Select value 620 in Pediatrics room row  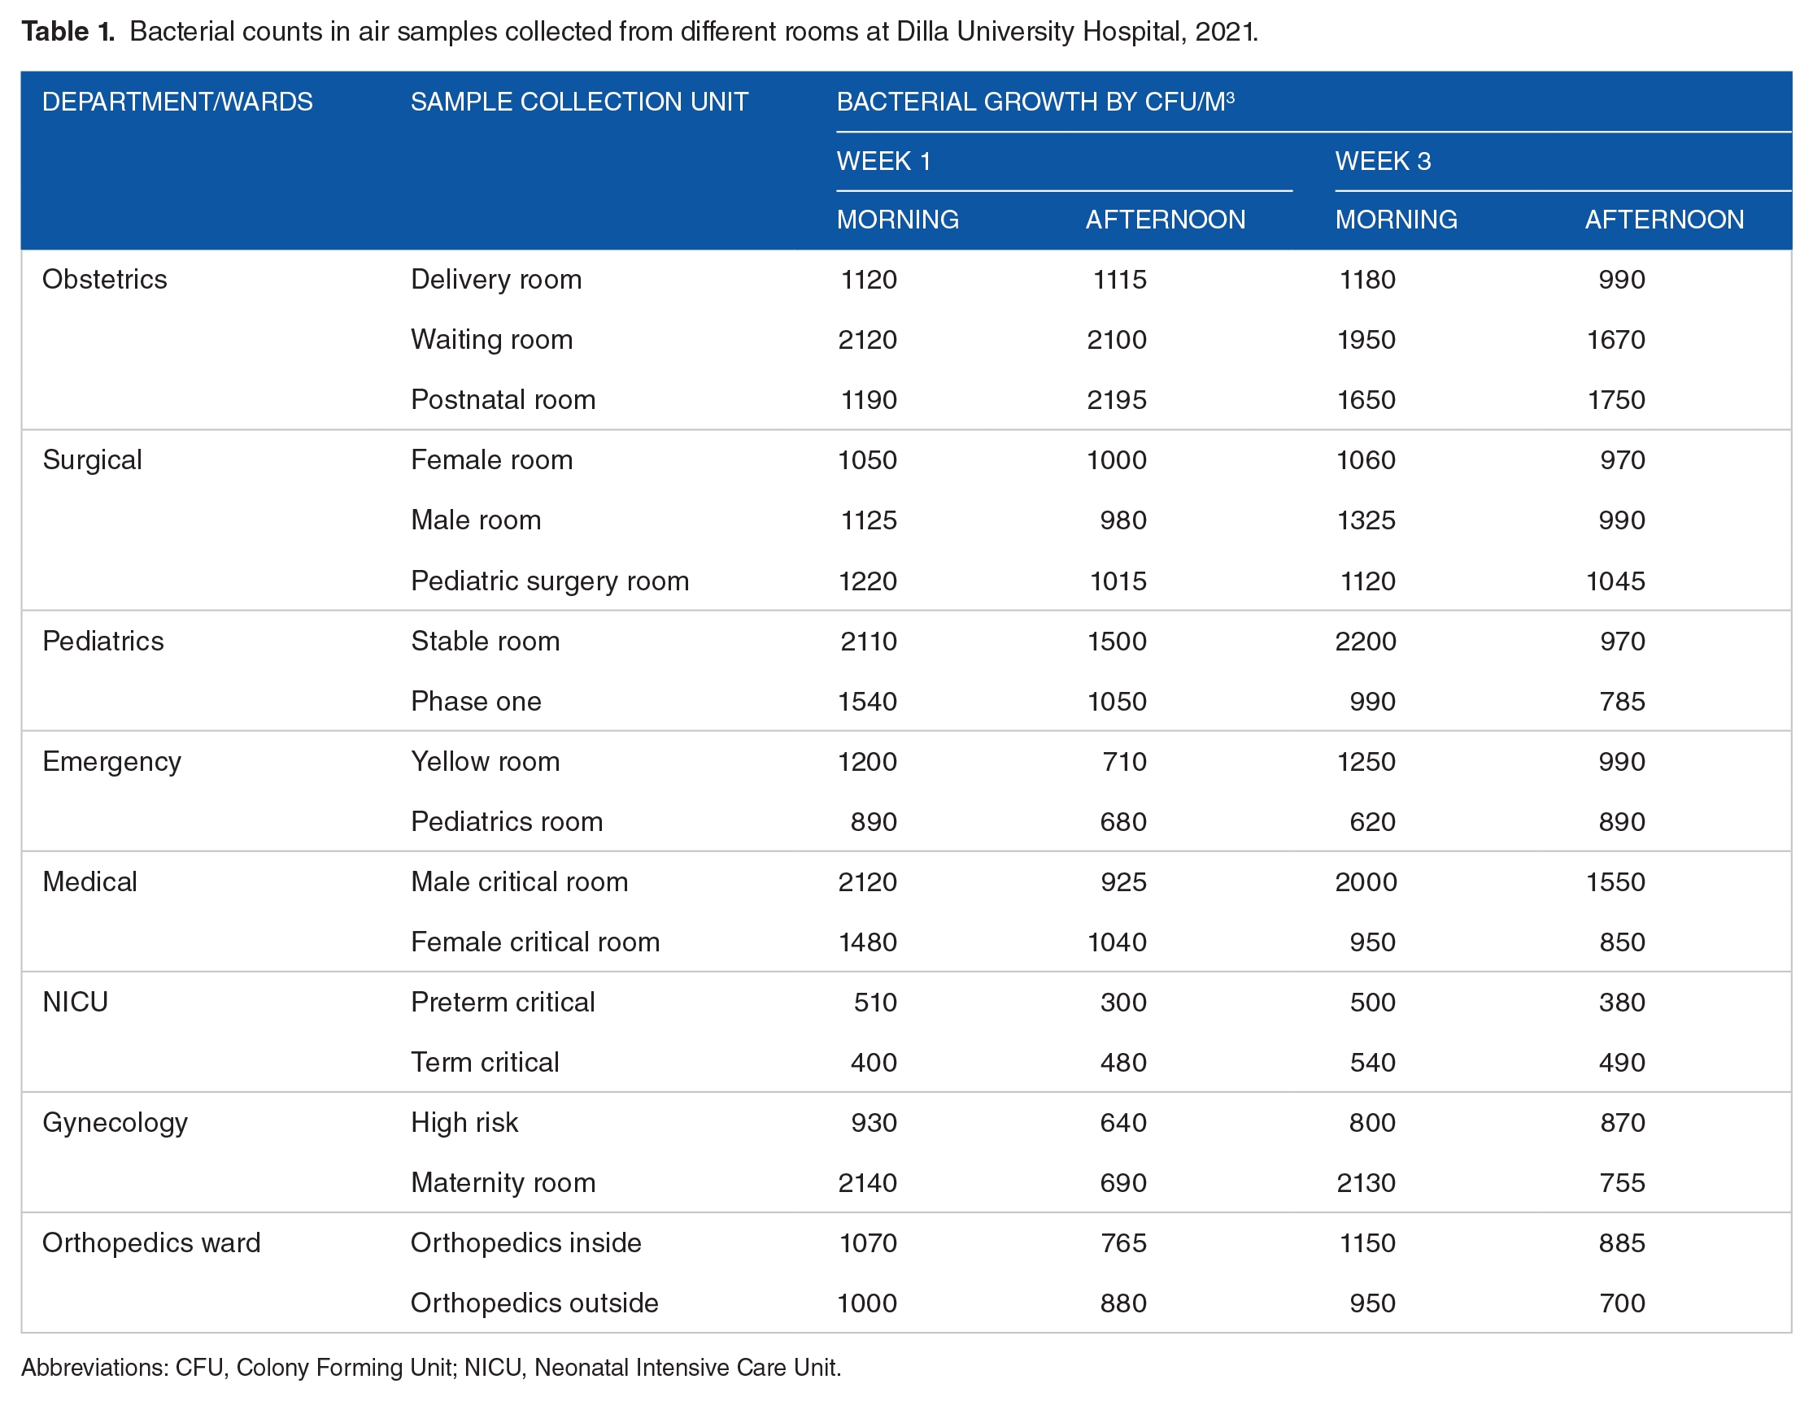[x=1372, y=822]
